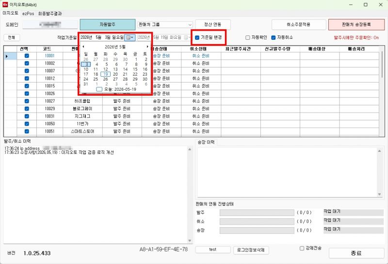Click the MAC address A8-A1-59-EF-4E-78

click(163, 249)
